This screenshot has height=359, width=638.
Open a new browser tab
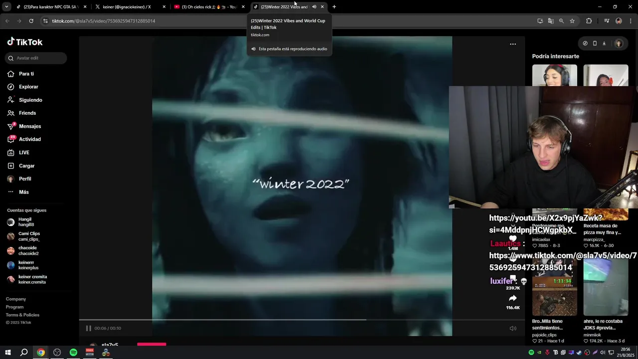tap(334, 7)
